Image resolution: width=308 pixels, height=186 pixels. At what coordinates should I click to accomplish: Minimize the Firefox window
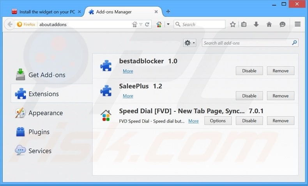point(274,4)
